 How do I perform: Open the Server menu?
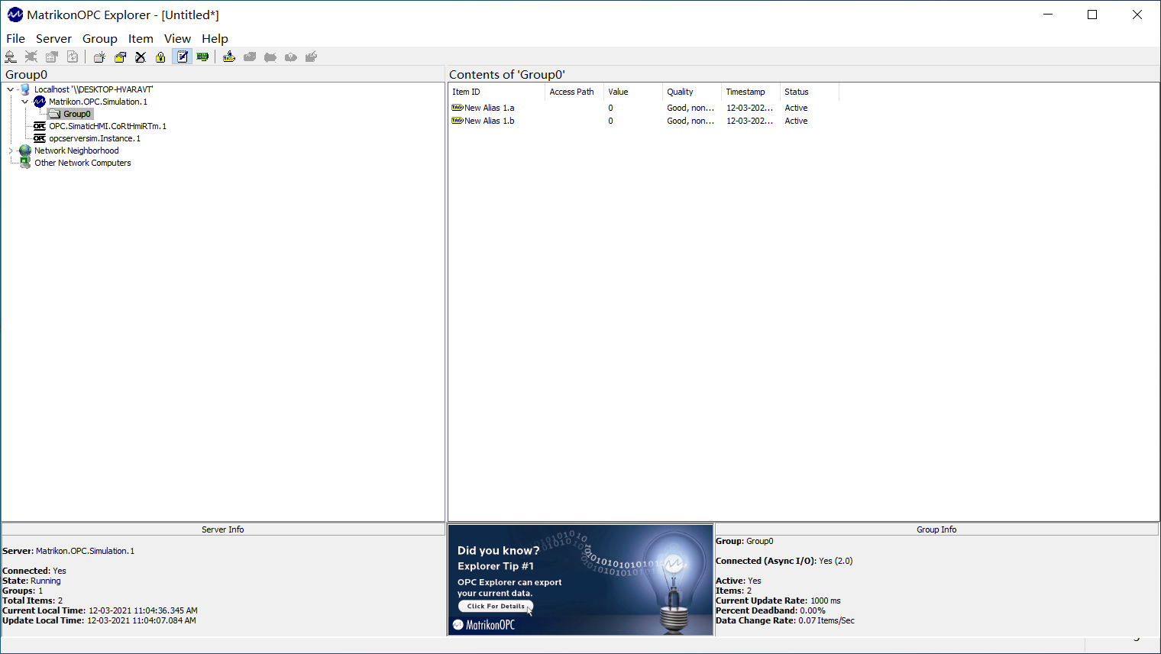click(x=53, y=38)
